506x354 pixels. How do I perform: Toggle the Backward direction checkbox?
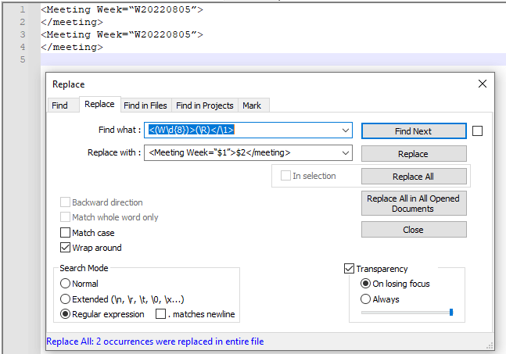coord(65,202)
